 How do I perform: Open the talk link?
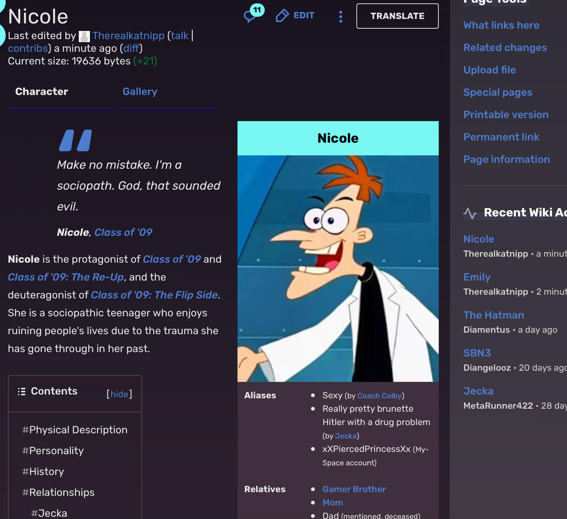tap(180, 36)
